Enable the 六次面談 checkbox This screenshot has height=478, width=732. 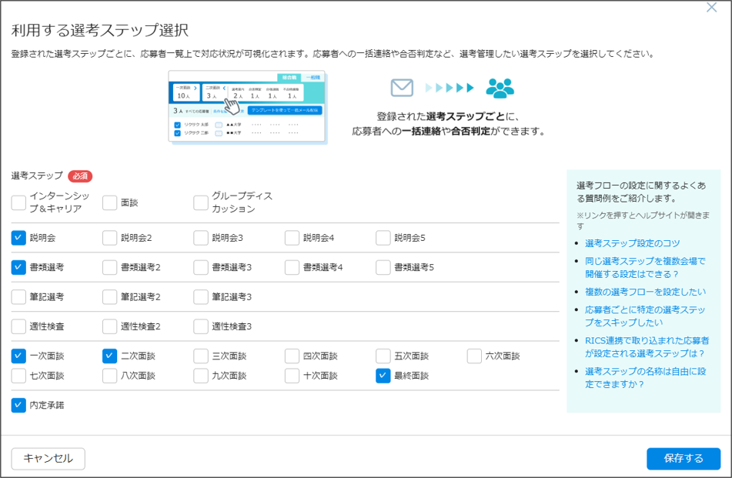tap(474, 356)
